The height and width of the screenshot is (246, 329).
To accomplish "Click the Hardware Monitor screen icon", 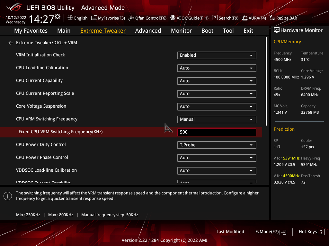I will [x=277, y=30].
